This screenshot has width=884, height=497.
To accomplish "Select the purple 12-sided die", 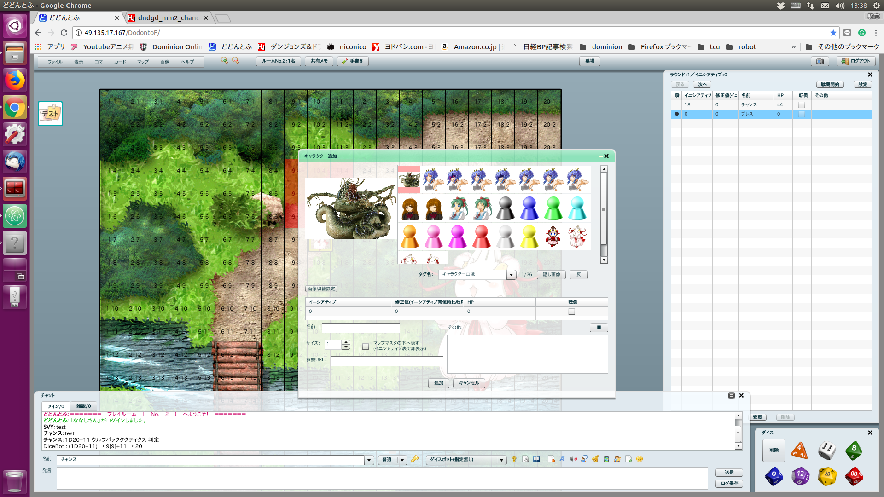I will coord(800,476).
